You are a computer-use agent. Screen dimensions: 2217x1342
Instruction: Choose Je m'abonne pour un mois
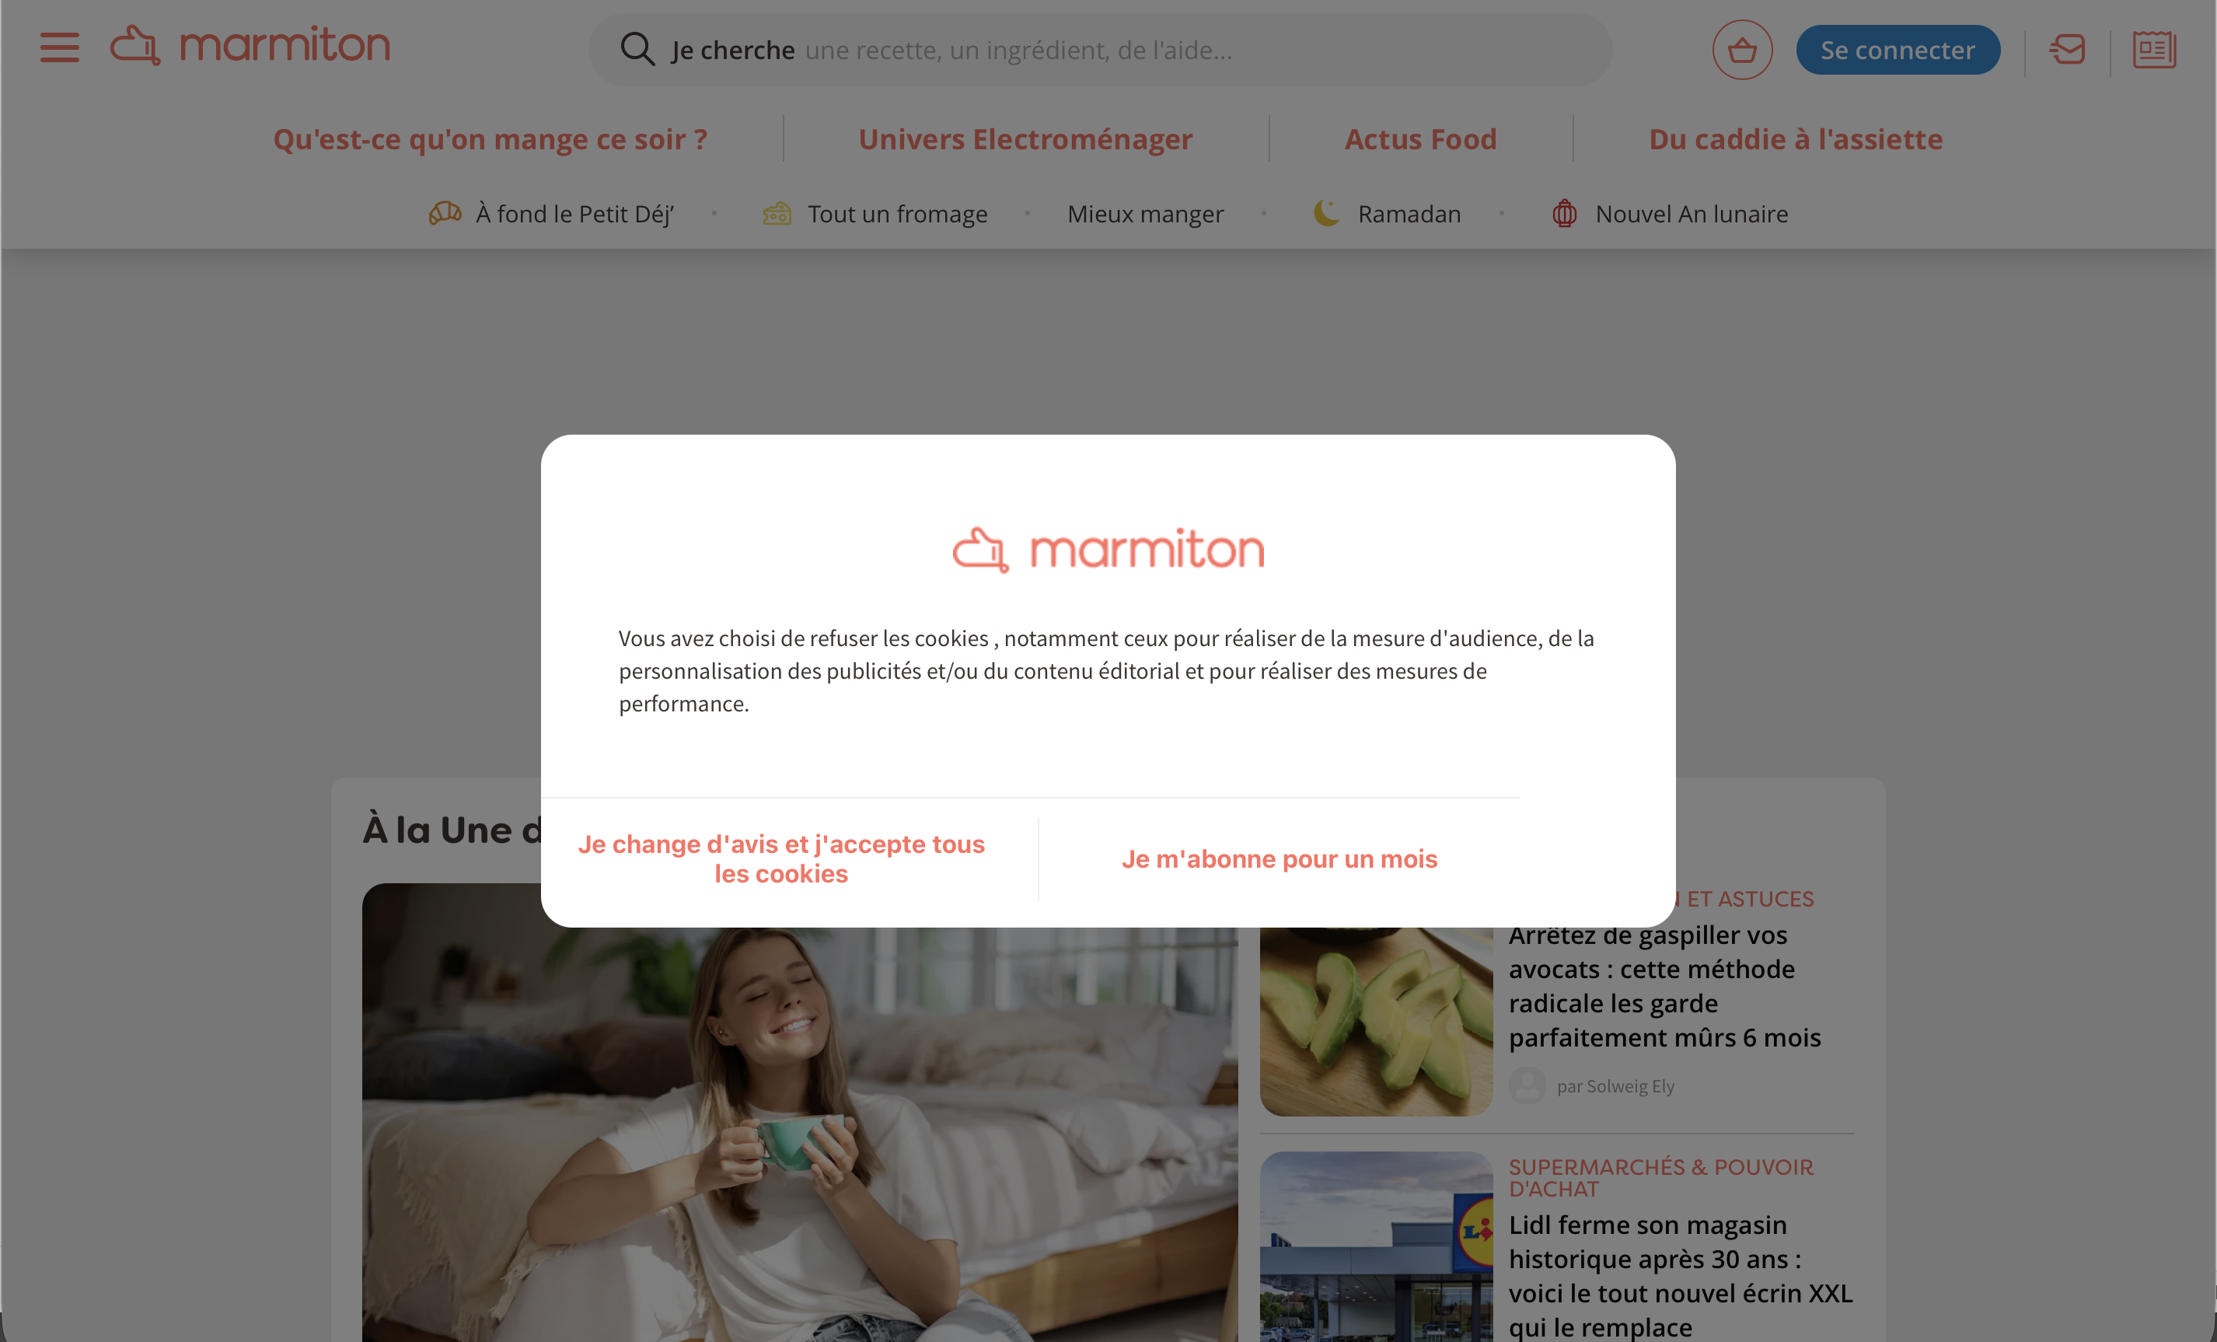point(1279,858)
